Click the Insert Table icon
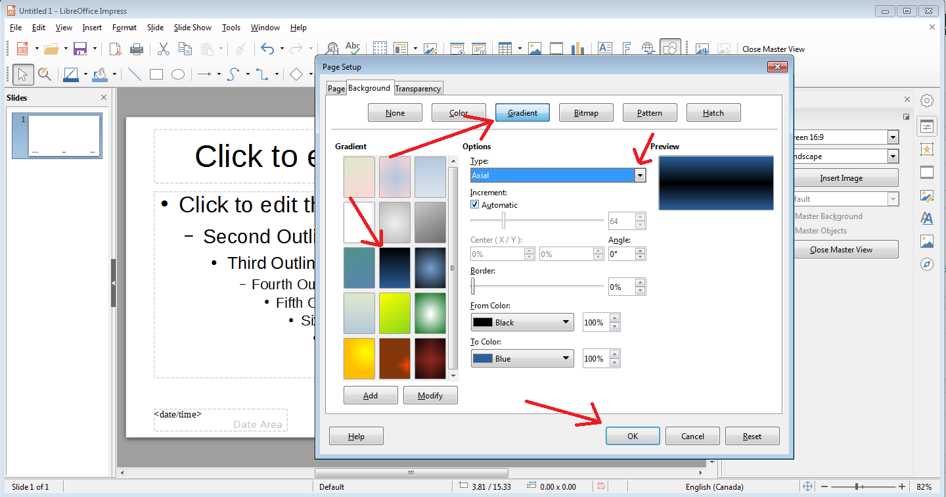The image size is (946, 497). [505, 49]
